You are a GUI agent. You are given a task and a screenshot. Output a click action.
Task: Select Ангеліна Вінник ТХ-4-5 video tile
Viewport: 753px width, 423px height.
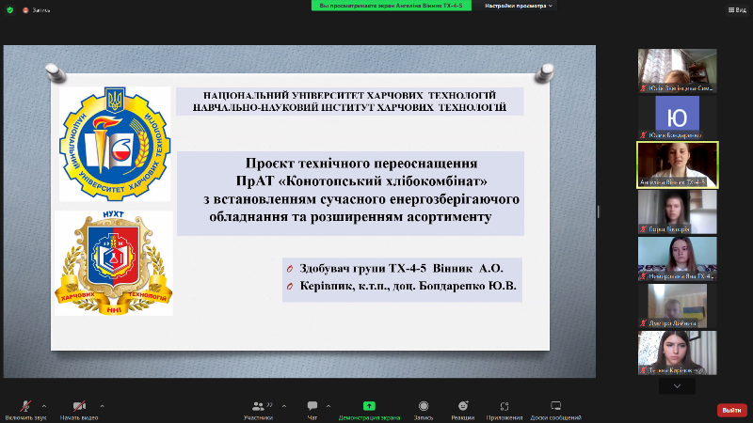677,164
